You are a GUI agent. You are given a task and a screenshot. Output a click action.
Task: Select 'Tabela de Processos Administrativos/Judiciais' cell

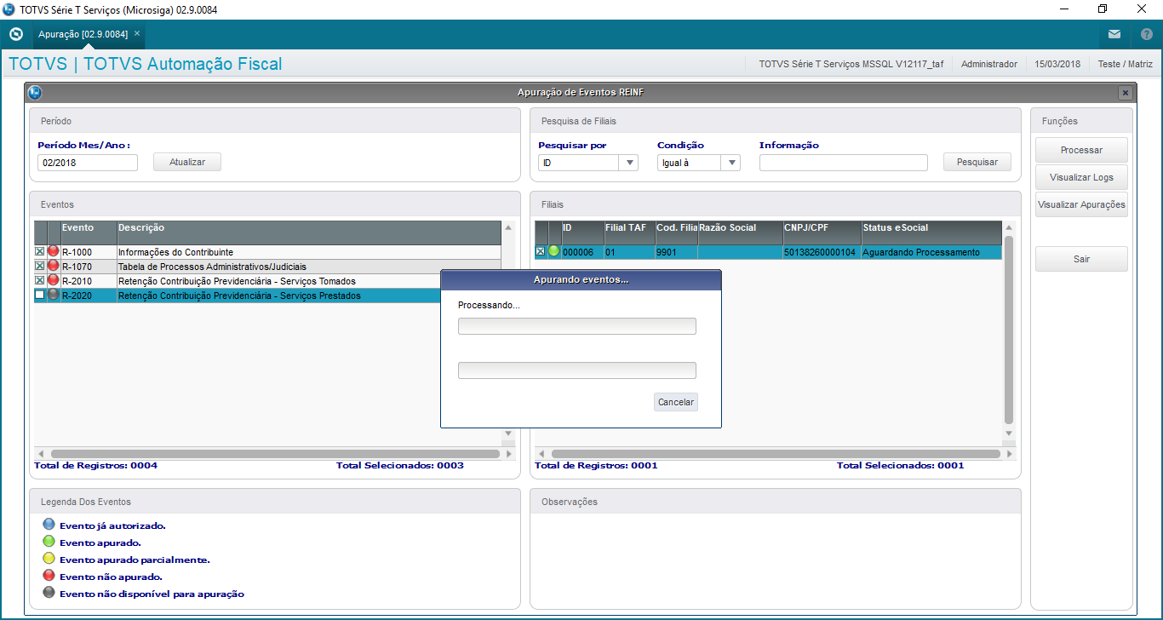[309, 267]
